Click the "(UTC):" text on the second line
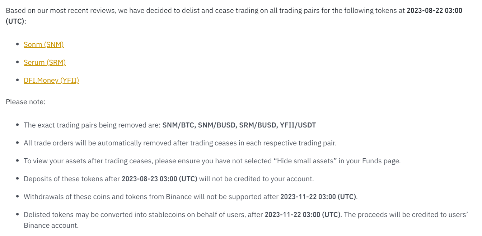 tap(16, 21)
